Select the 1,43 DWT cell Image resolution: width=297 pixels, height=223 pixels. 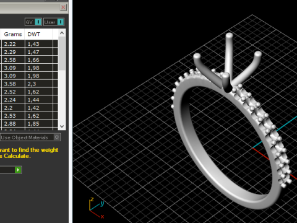[x=39, y=44]
